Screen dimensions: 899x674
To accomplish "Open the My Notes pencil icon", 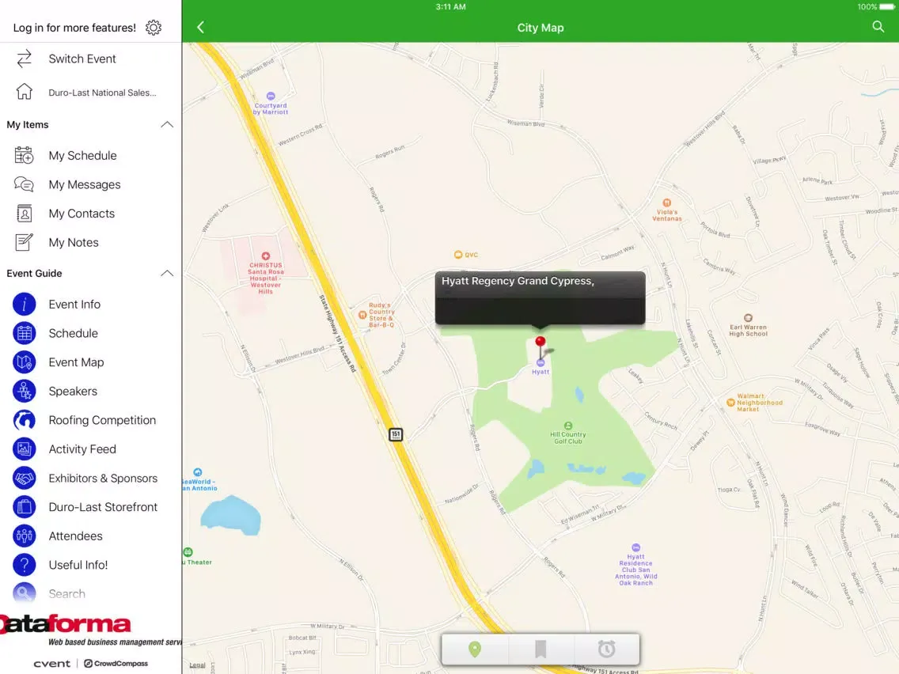I will coord(24,242).
